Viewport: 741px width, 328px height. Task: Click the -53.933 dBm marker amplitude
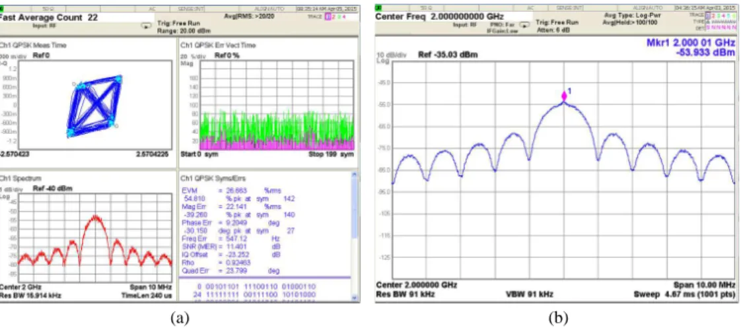pyautogui.click(x=706, y=52)
